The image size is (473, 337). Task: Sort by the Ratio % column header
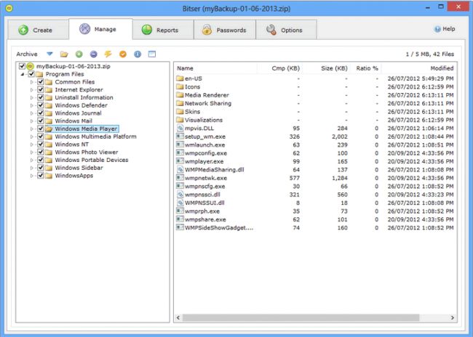(366, 68)
